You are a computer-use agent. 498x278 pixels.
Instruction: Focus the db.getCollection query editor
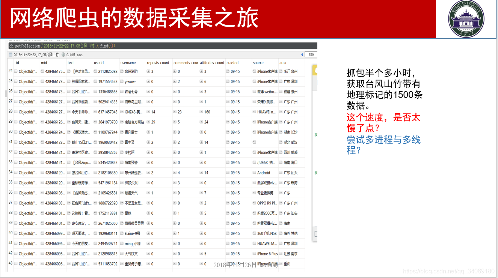(163, 46)
